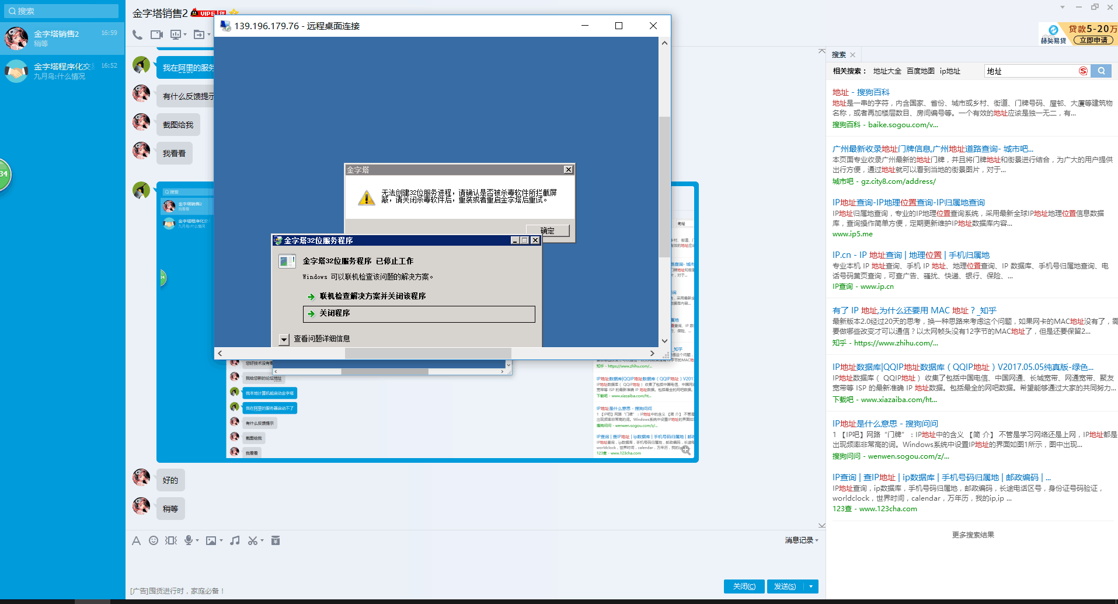Open result IP地址查询-IP地理位置查询

click(x=908, y=203)
